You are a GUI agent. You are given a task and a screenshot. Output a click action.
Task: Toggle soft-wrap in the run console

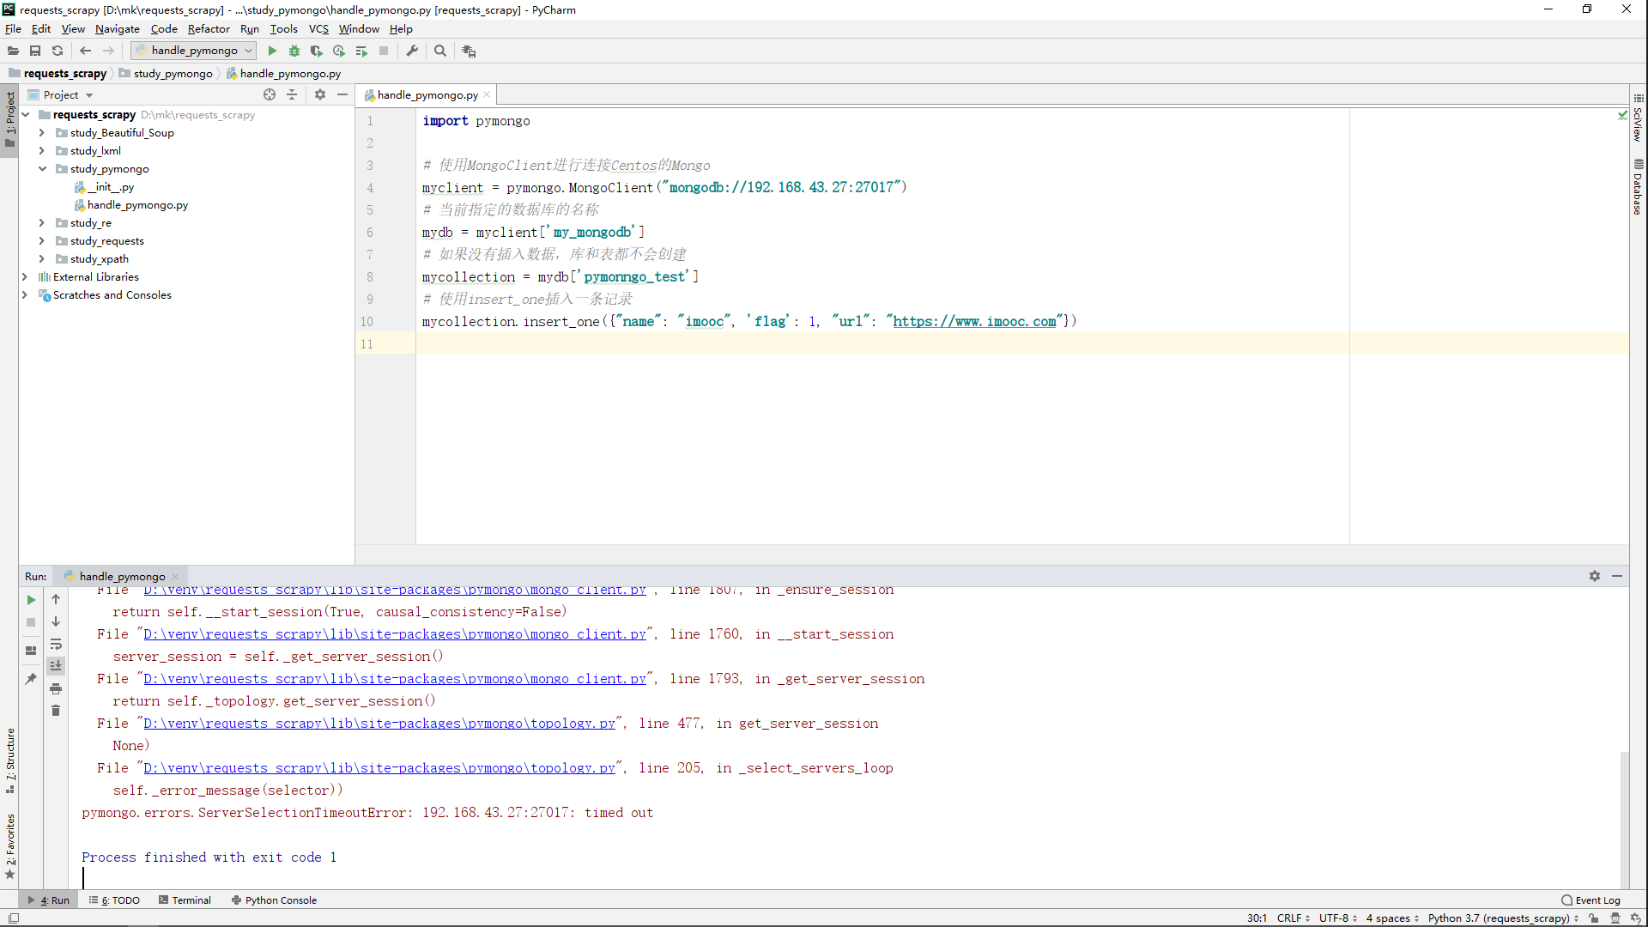[x=56, y=645]
